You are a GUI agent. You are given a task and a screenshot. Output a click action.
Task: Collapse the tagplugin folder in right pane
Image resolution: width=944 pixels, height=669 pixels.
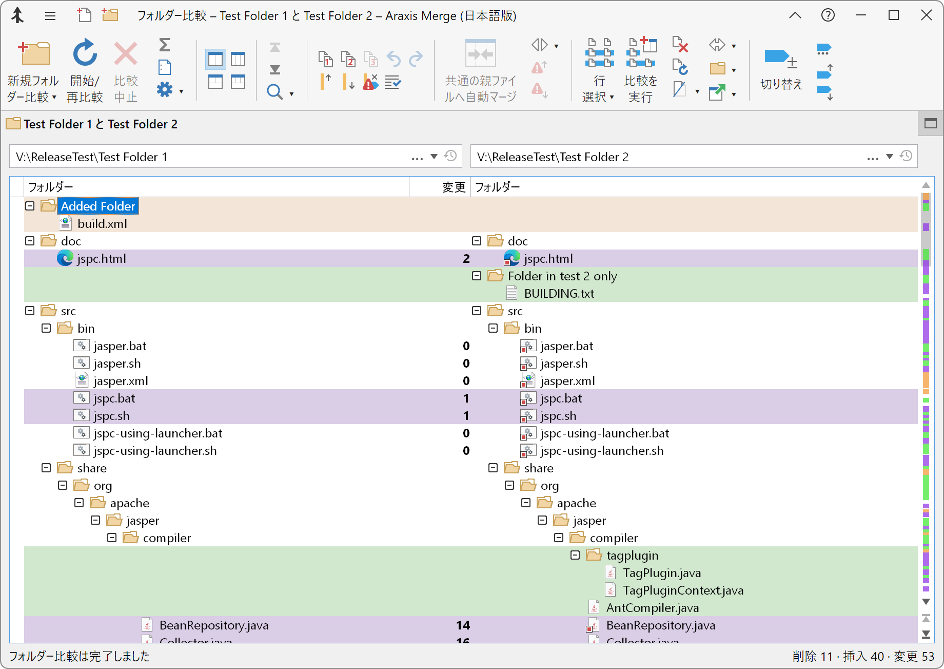click(x=575, y=555)
